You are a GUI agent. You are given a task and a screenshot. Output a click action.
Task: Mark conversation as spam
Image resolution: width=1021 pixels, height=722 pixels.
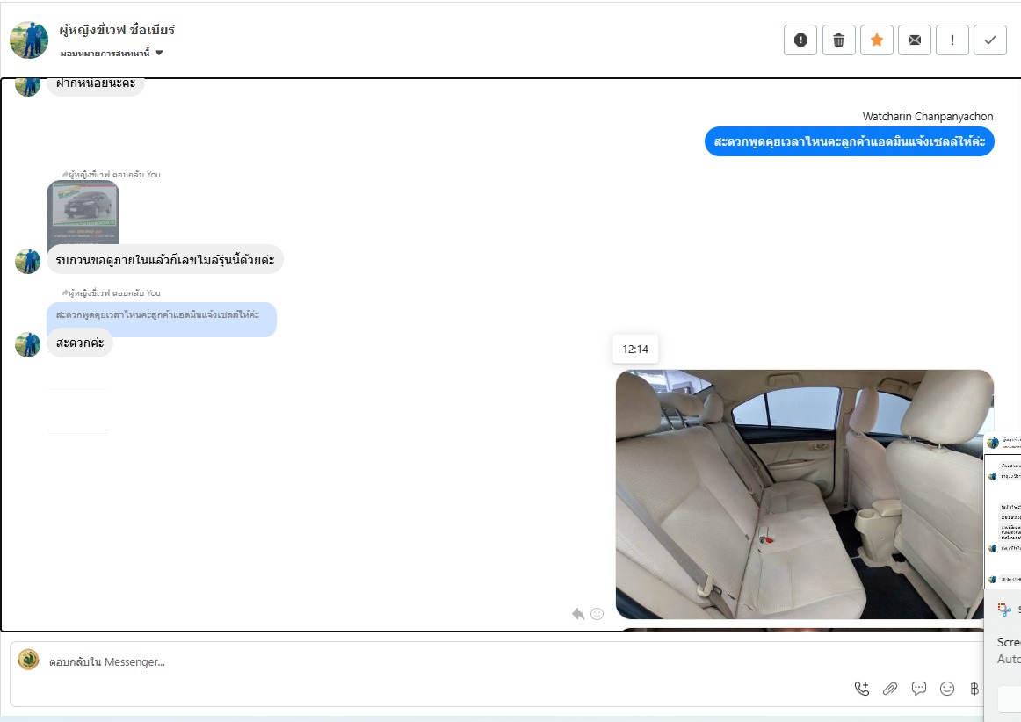(x=800, y=40)
